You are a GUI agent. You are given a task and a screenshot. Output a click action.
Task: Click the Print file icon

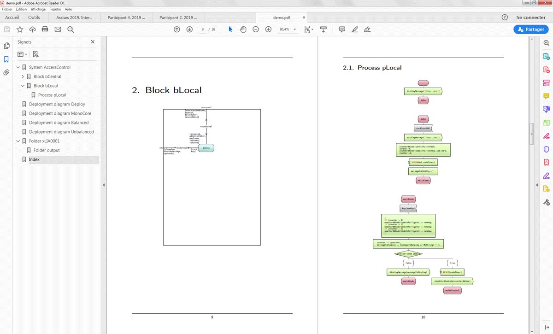[x=45, y=29]
